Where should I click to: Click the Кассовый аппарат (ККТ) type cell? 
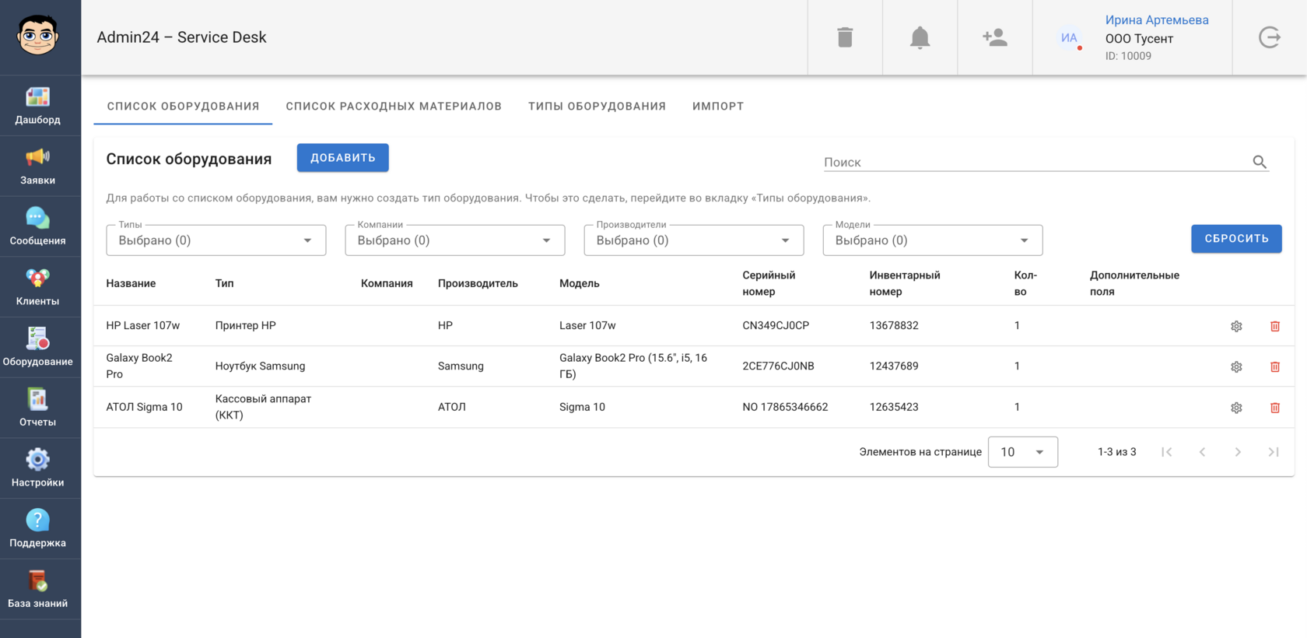[x=263, y=407]
